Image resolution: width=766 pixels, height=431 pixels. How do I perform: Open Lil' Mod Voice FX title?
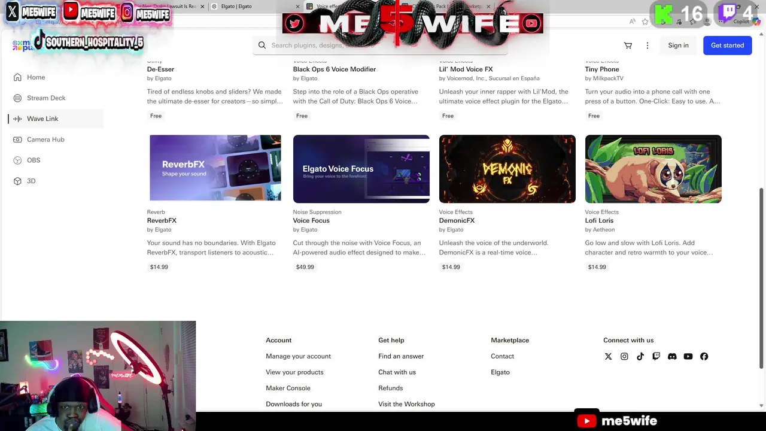(466, 69)
